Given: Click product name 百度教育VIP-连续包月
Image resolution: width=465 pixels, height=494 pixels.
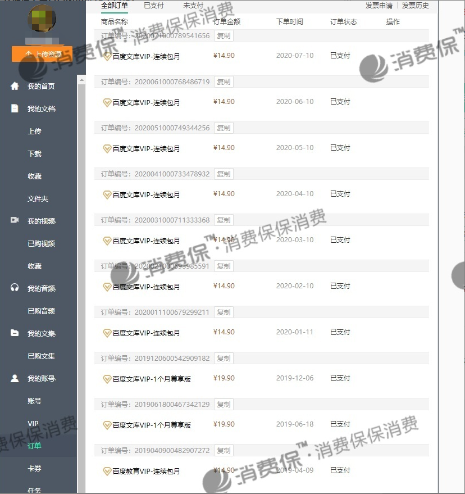Looking at the screenshot, I should coord(146,472).
